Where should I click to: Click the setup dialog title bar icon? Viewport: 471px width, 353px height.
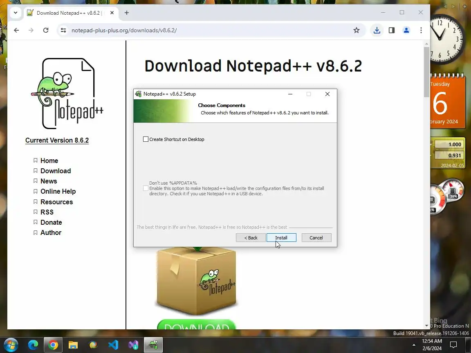pos(139,94)
